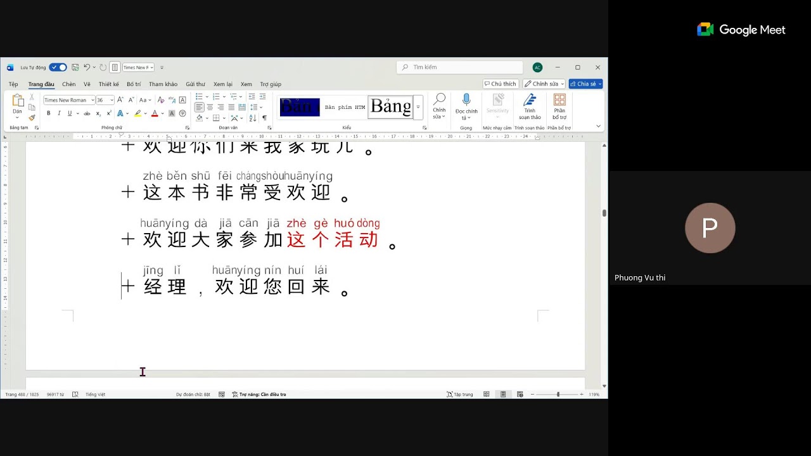The width and height of the screenshot is (811, 456).
Task: Click the superscript x² icon
Action: click(109, 113)
